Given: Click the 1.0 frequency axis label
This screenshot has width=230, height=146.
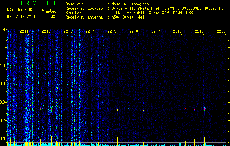Looking at the screenshot, I should point(3,66).
